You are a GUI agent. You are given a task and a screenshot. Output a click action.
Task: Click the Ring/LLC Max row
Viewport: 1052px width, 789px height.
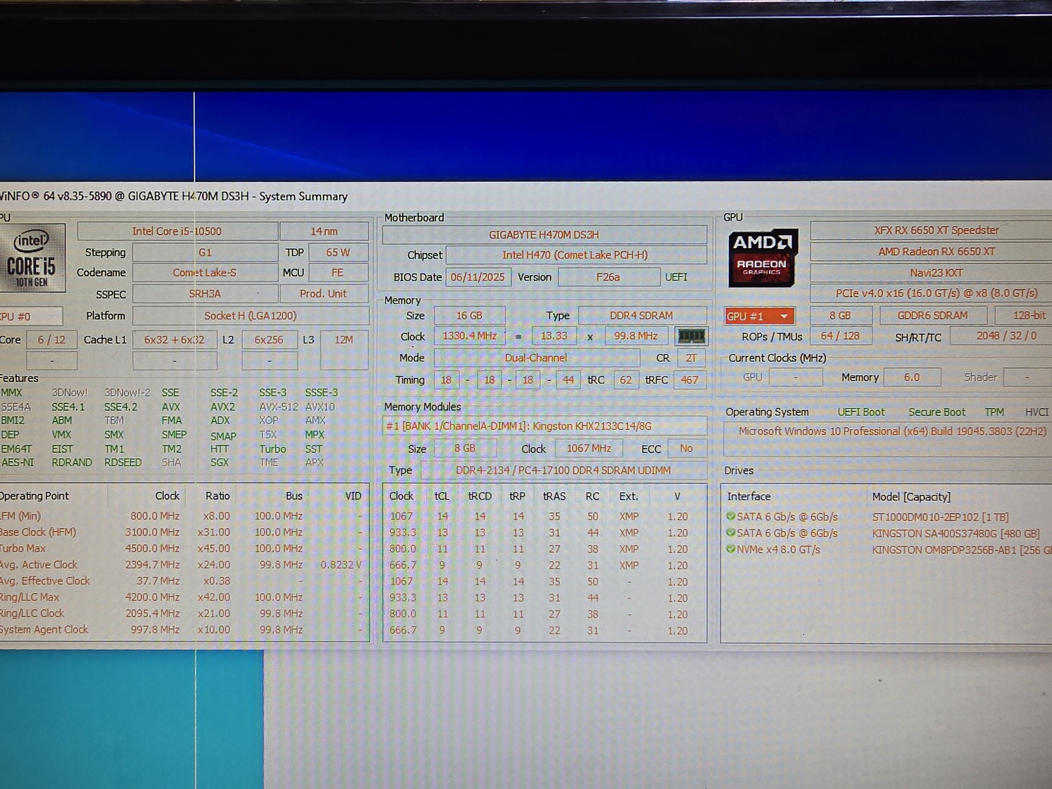tap(183, 597)
